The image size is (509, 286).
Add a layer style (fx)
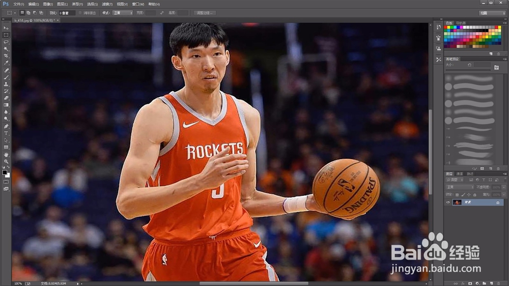(463, 283)
